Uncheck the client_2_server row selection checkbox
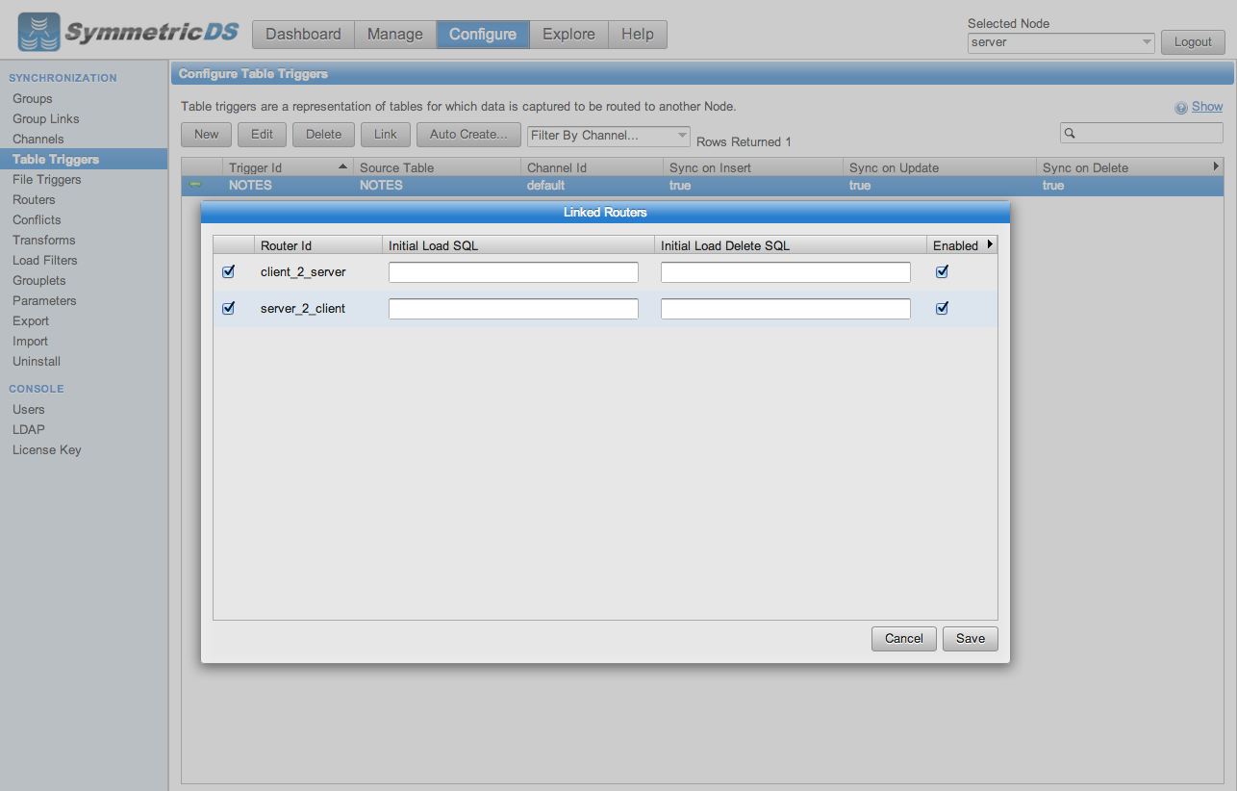The height and width of the screenshot is (791, 1237). pyautogui.click(x=228, y=272)
